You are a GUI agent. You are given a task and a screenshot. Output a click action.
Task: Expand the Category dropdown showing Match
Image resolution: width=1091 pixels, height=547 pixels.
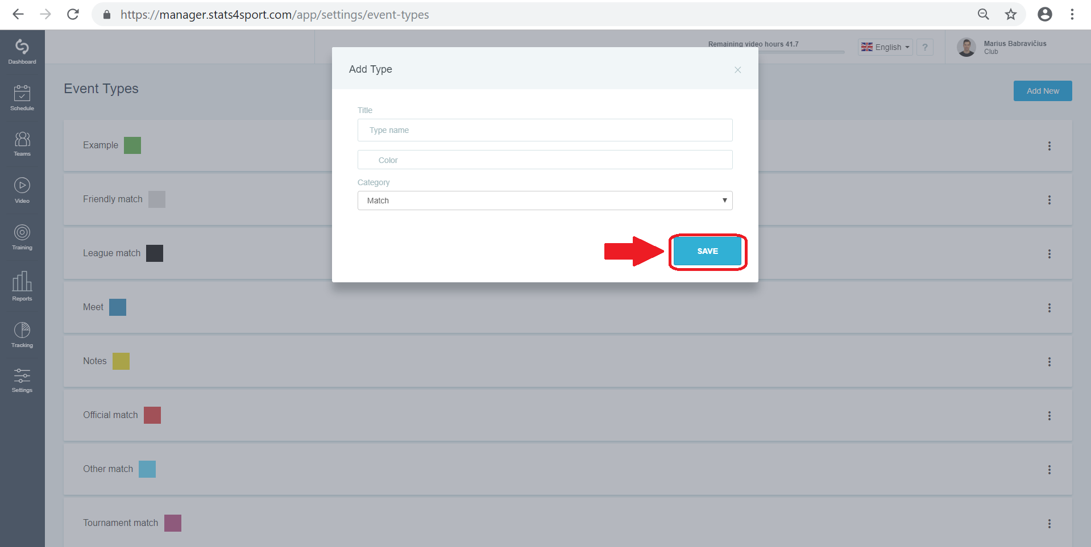point(545,201)
